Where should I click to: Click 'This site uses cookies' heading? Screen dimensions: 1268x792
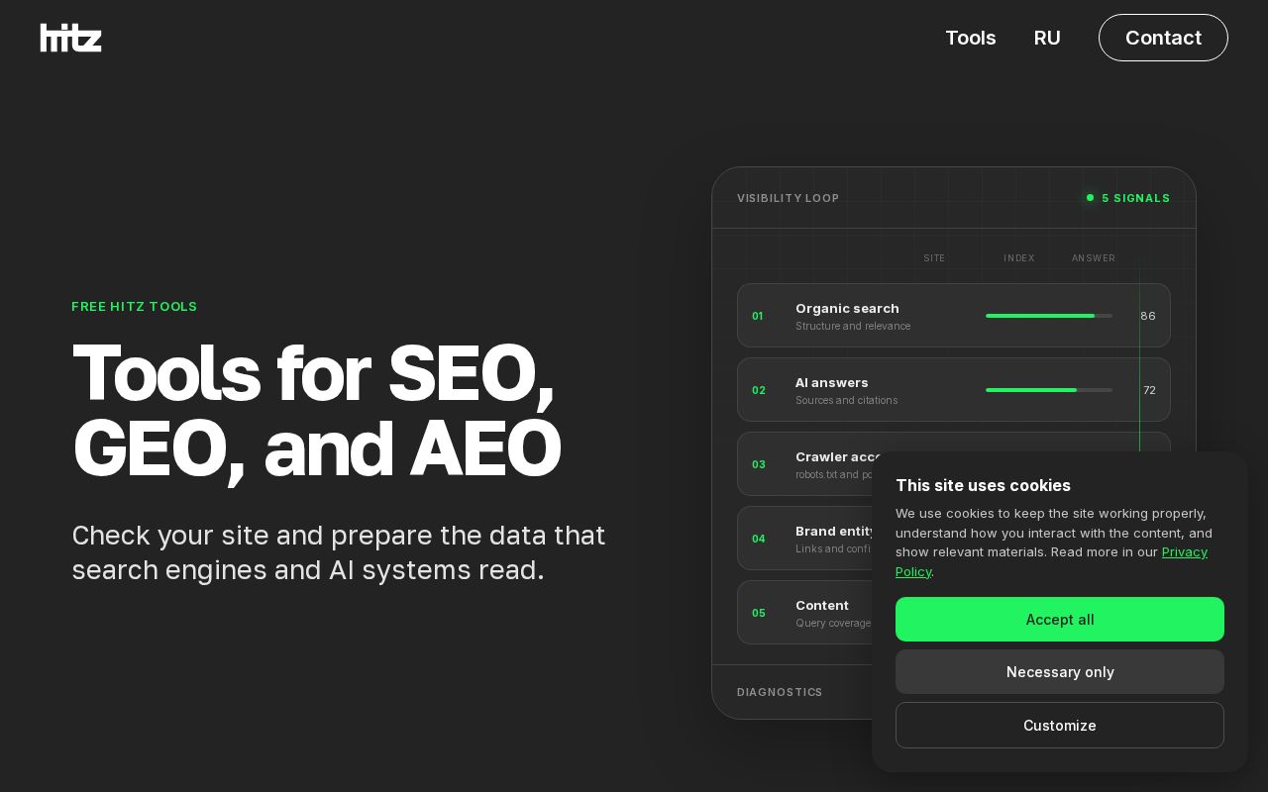point(983,485)
